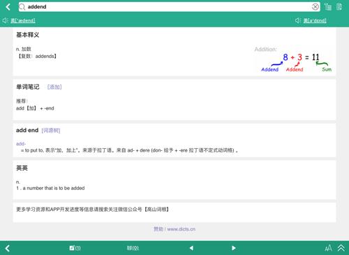
Task: Play the left pronunciation speaker icon
Action: click(6, 20)
